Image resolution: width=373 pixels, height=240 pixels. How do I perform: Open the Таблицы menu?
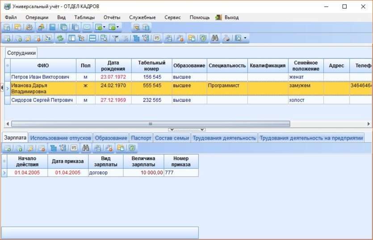click(84, 17)
